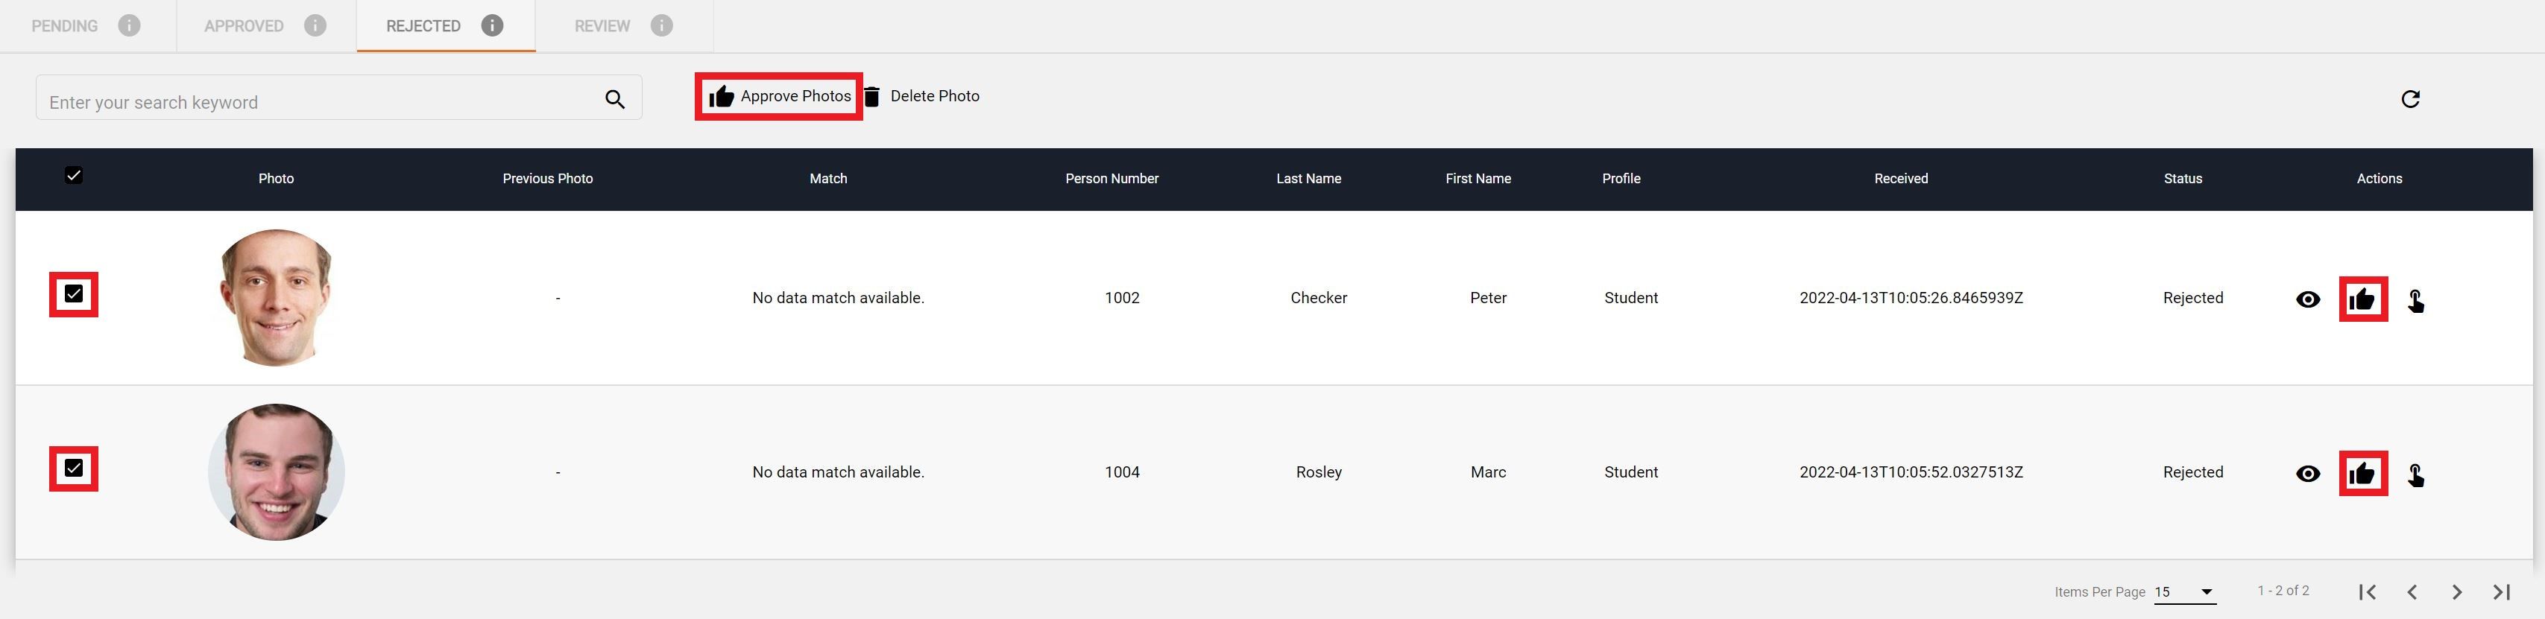The height and width of the screenshot is (619, 2545).
Task: Focus the search keyword input field
Action: (x=316, y=102)
